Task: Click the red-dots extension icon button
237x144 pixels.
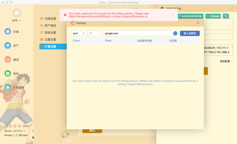Action: point(226,16)
